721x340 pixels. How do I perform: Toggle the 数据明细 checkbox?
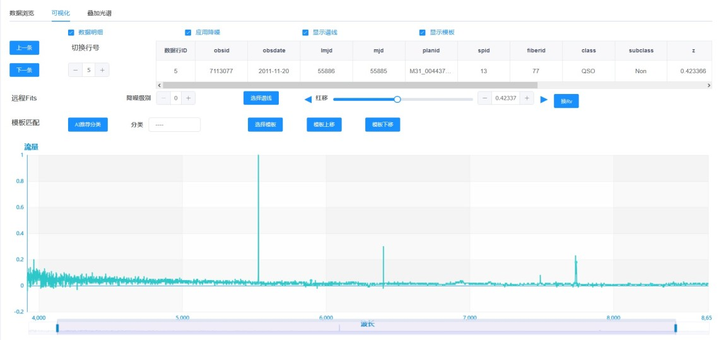click(71, 32)
